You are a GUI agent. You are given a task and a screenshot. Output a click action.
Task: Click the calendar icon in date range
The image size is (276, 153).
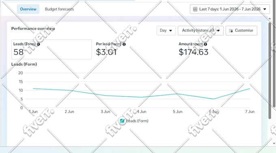tap(195, 9)
